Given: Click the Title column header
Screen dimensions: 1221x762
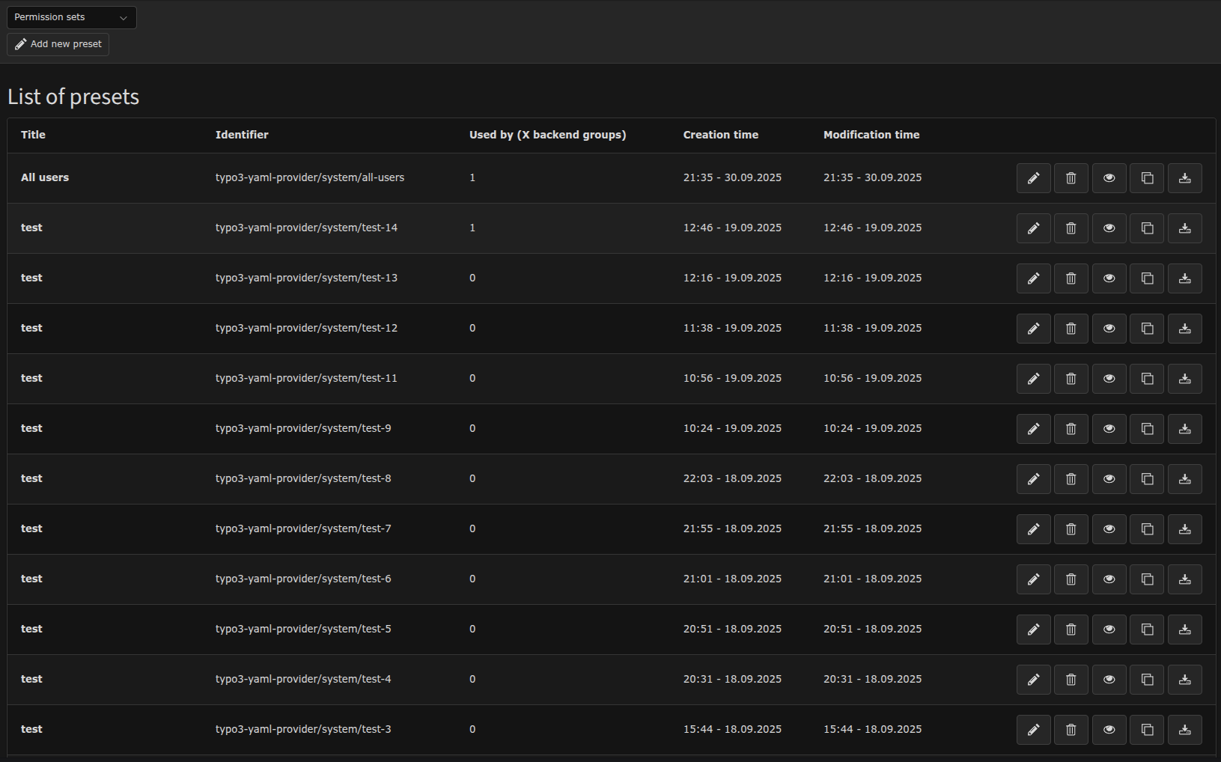Looking at the screenshot, I should pyautogui.click(x=33, y=135).
